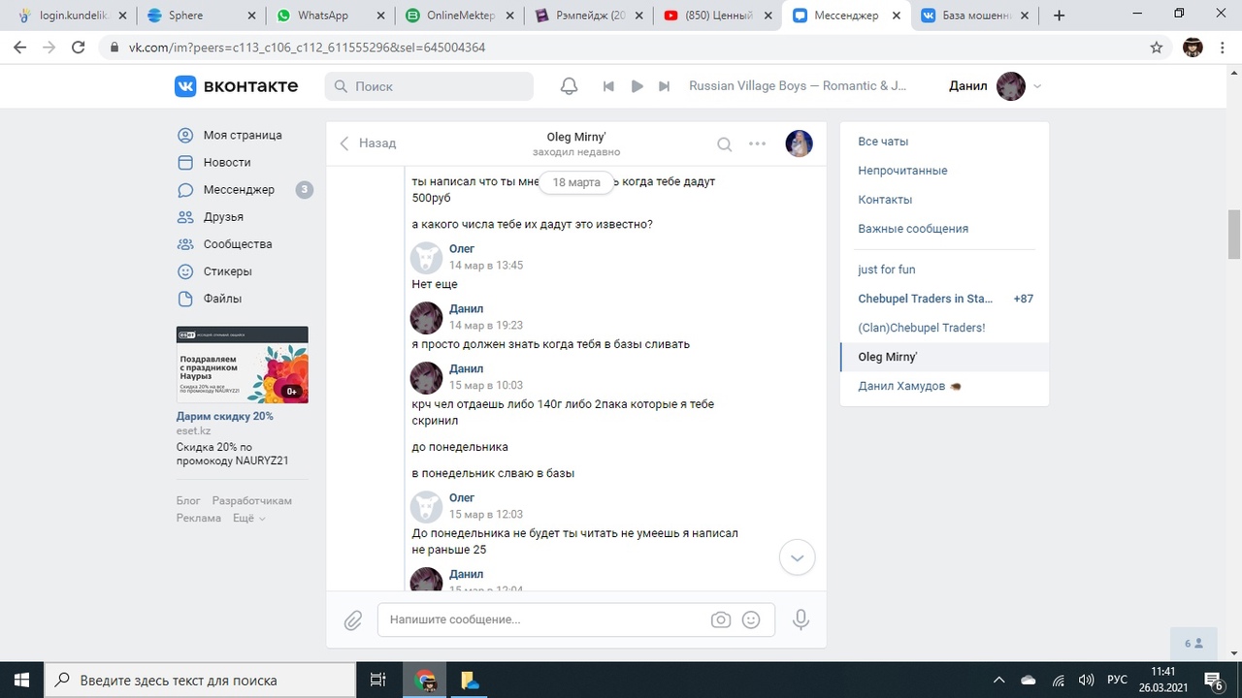Viewport: 1242px width, 698px height.
Task: Open the camera photo attachment icon
Action: point(720,620)
